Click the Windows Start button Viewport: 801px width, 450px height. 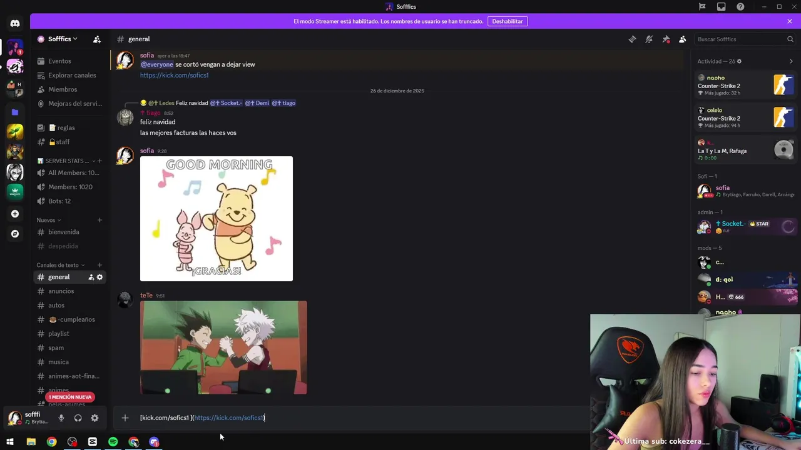[10, 442]
